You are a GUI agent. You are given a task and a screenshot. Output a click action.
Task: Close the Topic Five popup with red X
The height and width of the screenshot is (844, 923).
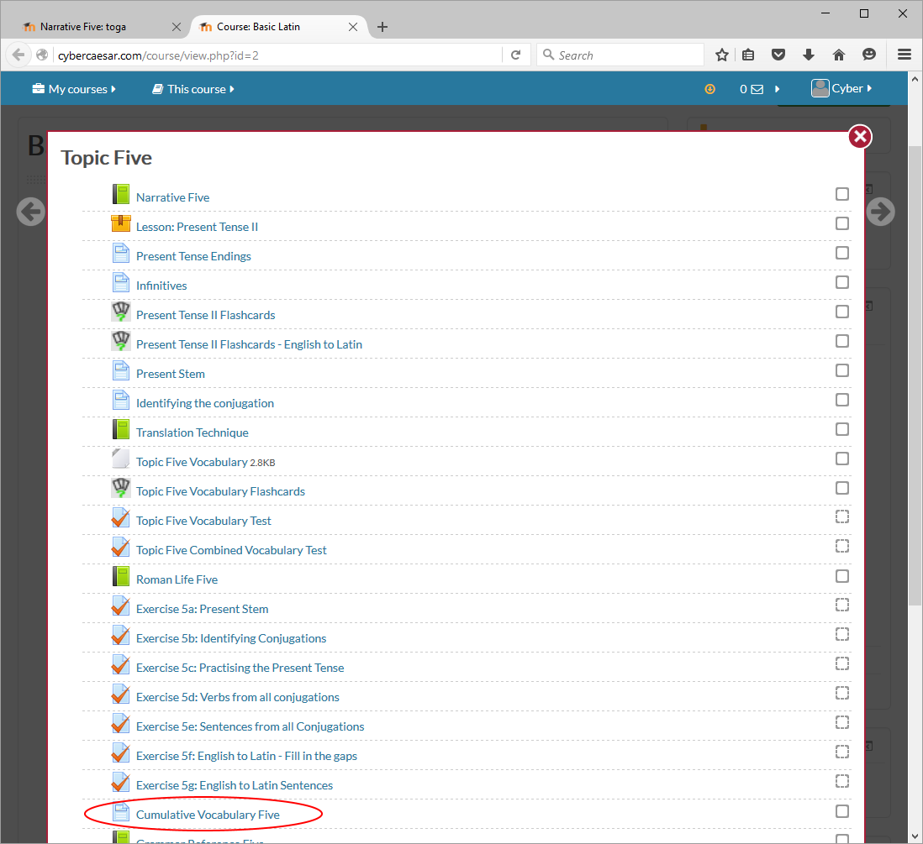coord(860,137)
